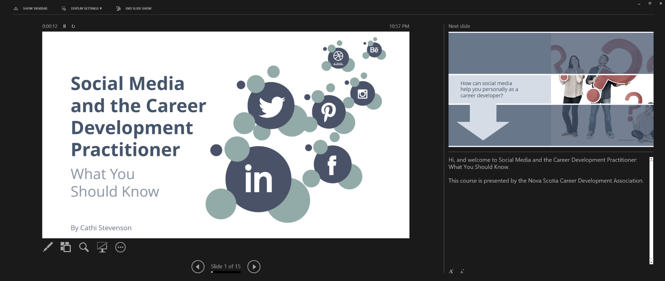Make the notes text larger
Image resolution: width=665 pixels, height=281 pixels.
tap(451, 271)
